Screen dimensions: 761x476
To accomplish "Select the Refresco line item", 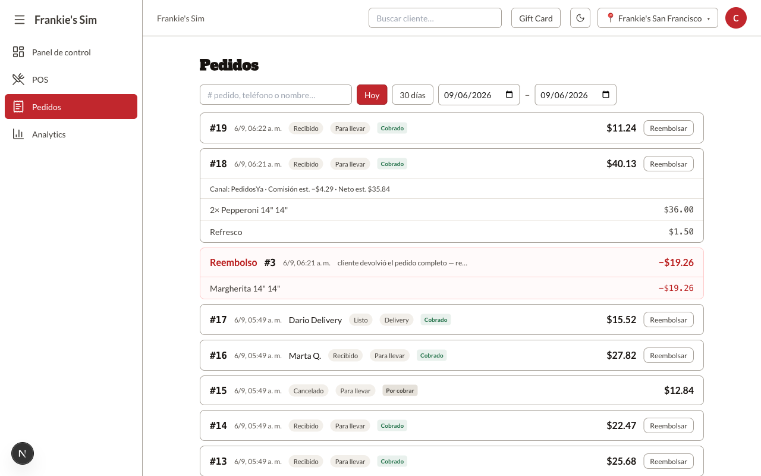I will [x=452, y=231].
